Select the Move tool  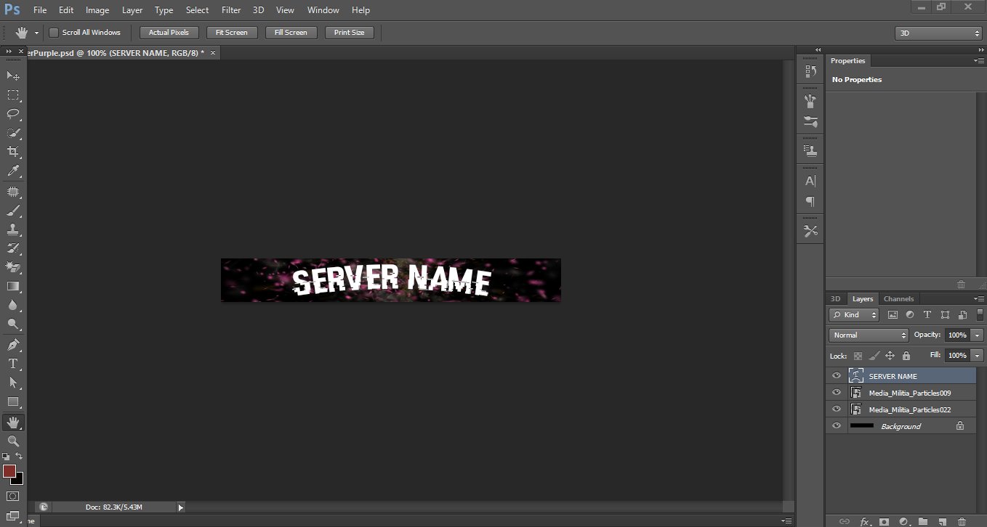(x=13, y=75)
